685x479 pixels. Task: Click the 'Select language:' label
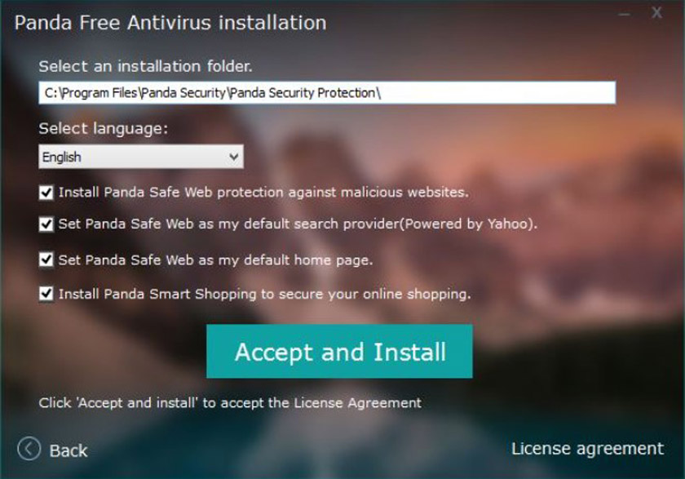coord(103,128)
